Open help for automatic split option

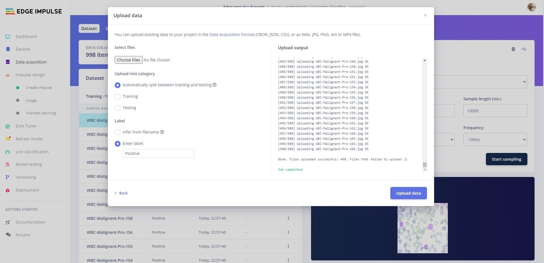point(215,85)
